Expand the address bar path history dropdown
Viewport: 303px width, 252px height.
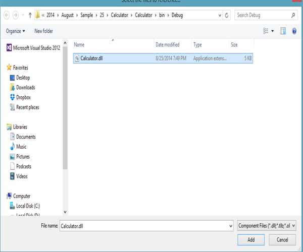(x=218, y=15)
